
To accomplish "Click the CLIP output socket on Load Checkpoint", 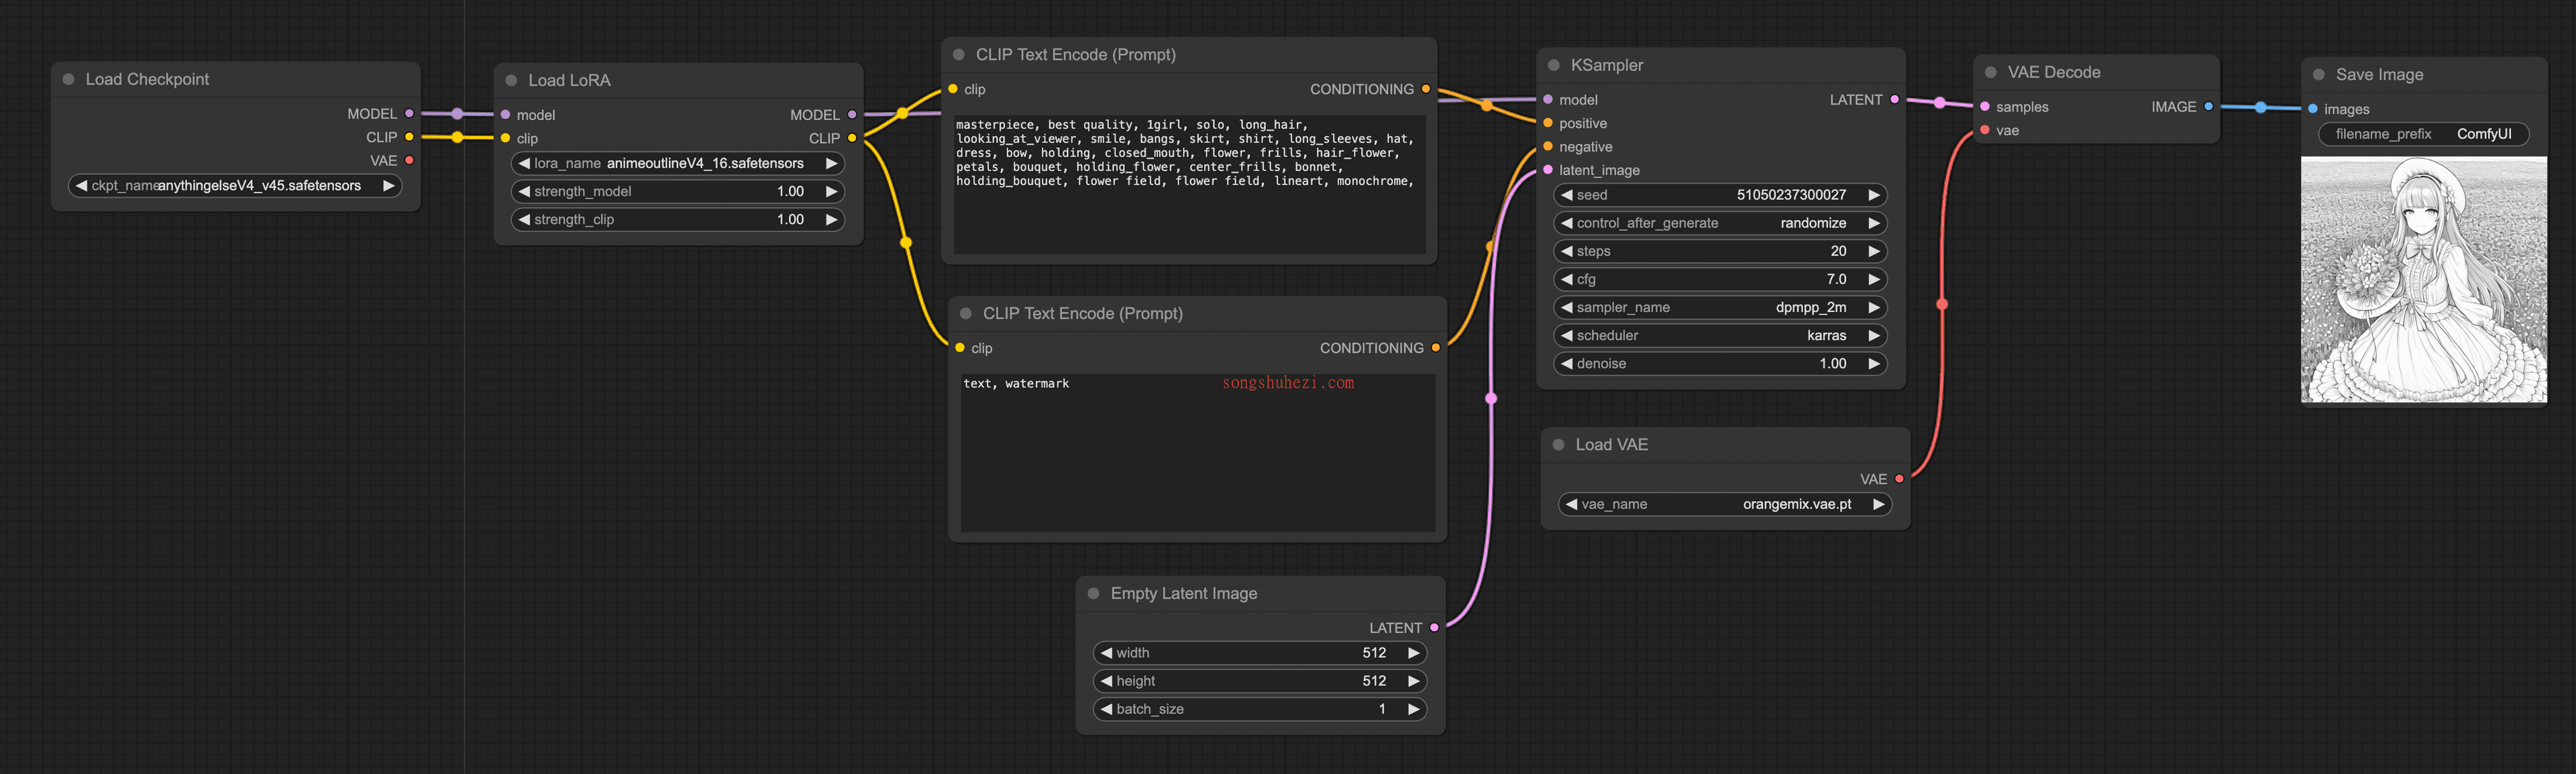I will [x=409, y=137].
